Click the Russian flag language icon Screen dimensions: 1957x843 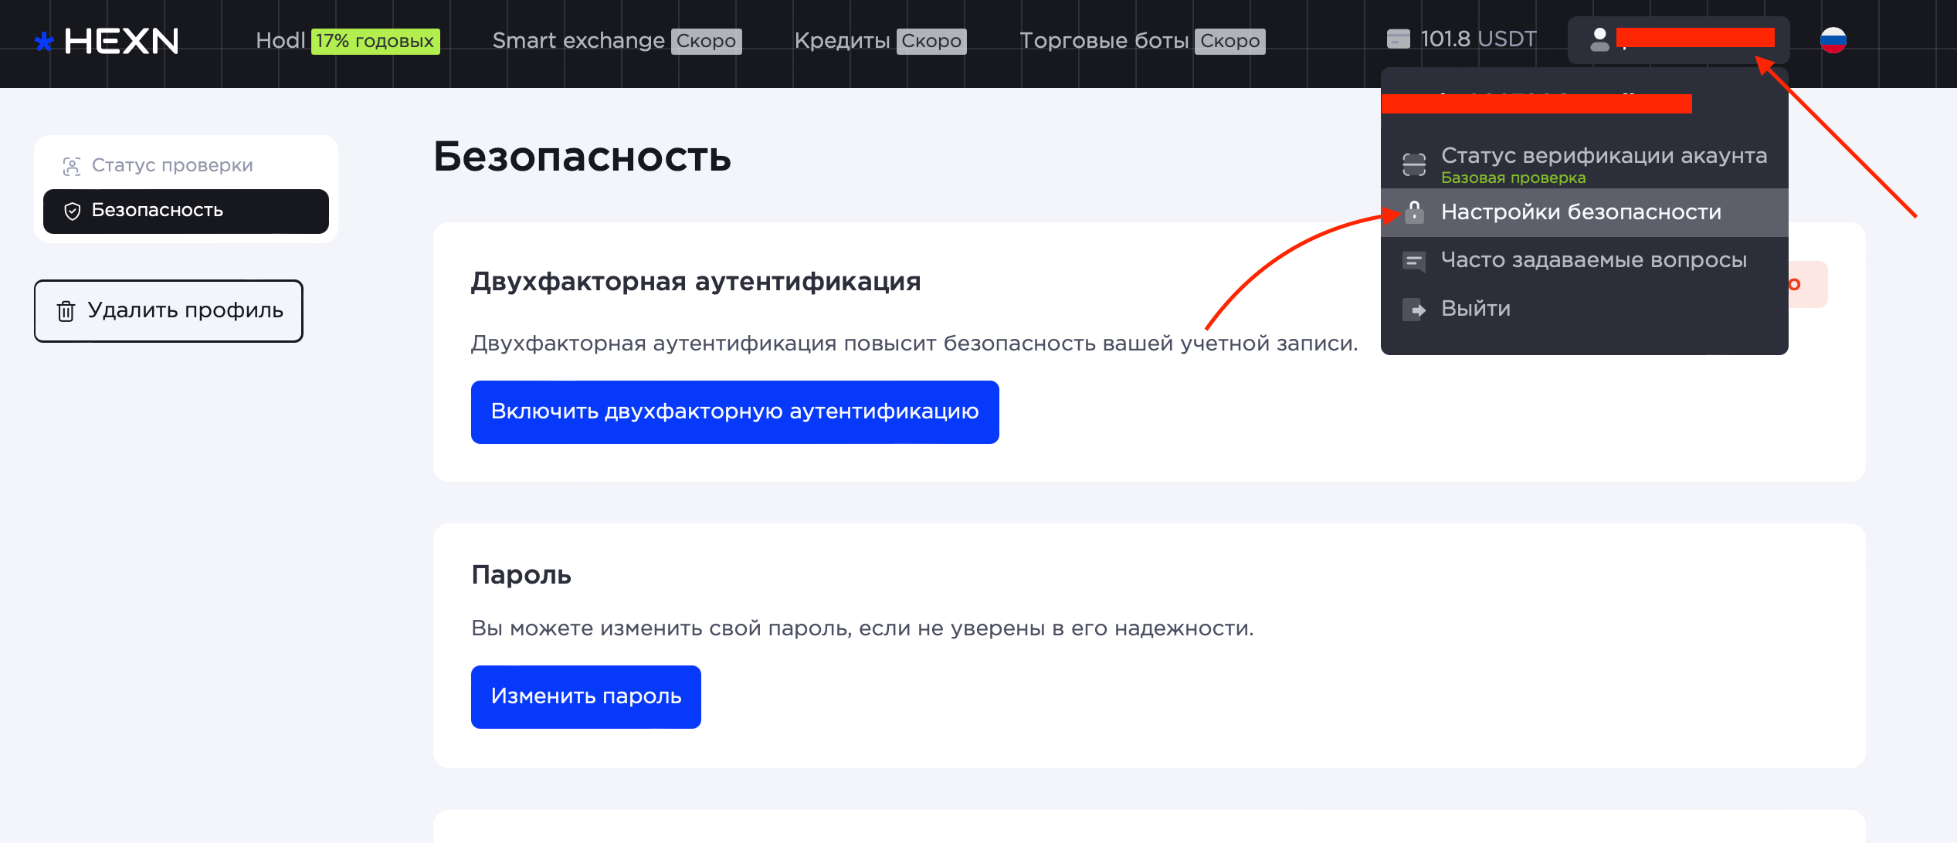tap(1833, 40)
